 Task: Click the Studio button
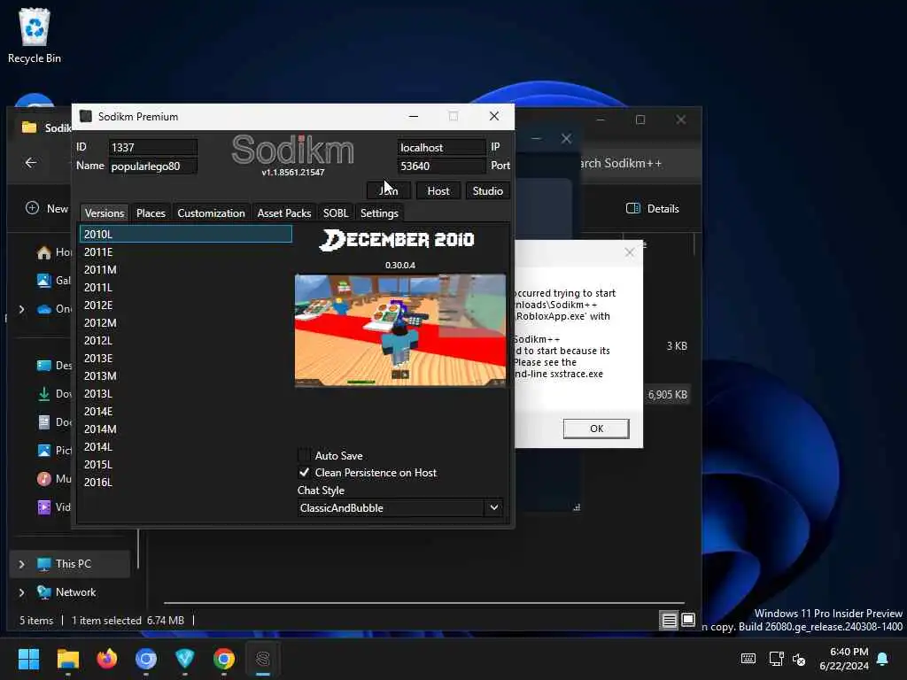pyautogui.click(x=488, y=191)
